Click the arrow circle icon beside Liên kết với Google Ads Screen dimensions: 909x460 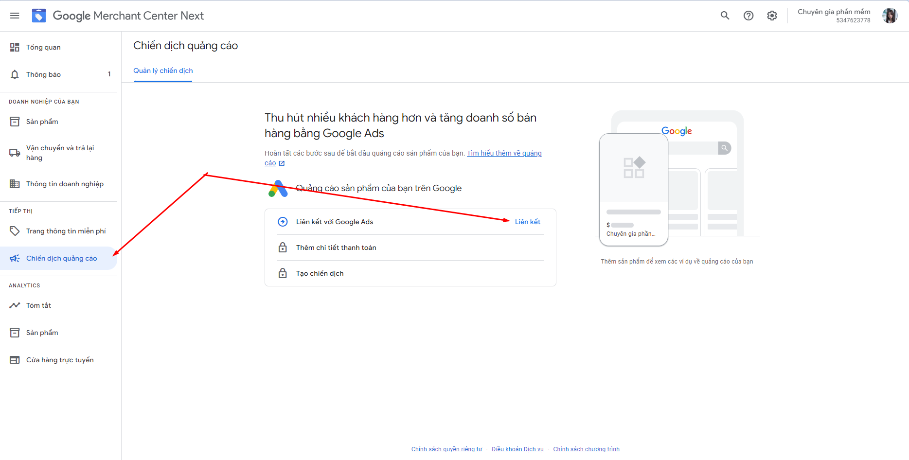pos(283,222)
